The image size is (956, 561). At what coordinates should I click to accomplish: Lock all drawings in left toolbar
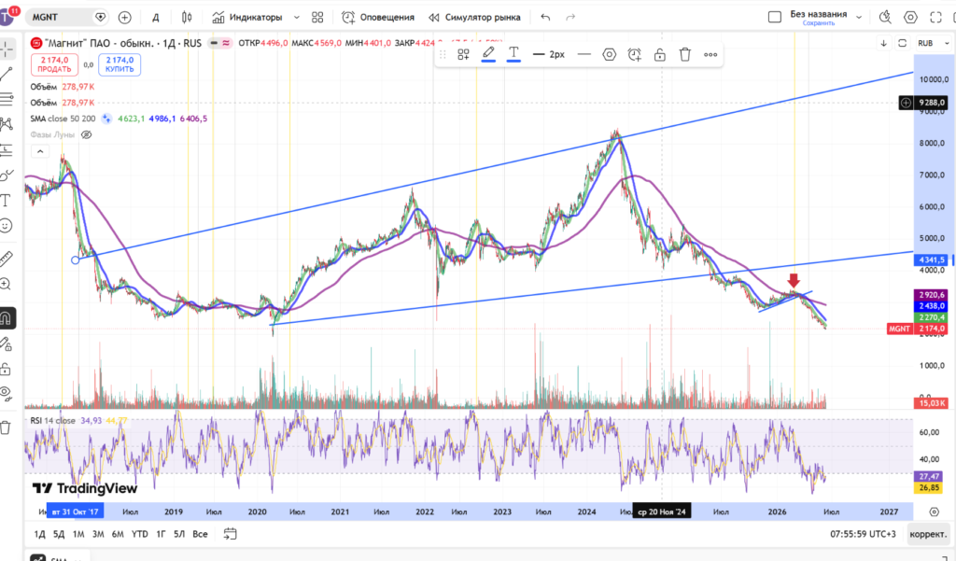(7, 369)
